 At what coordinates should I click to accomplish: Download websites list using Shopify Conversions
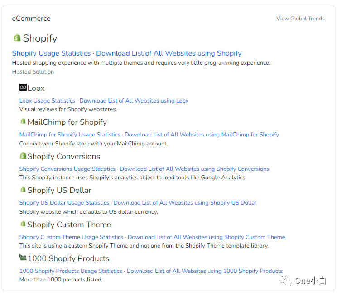(194, 169)
